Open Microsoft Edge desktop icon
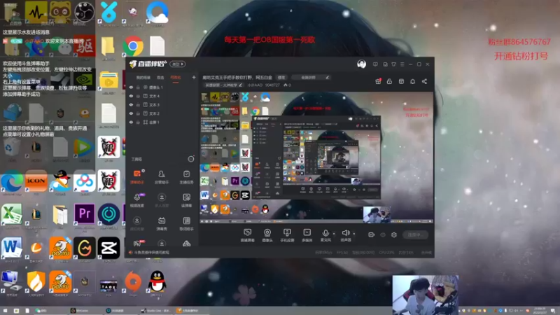 (x=12, y=181)
